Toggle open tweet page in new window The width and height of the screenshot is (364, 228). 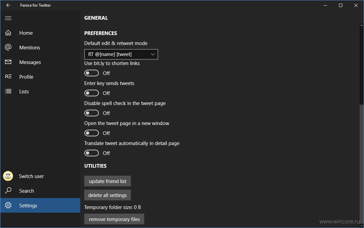[x=92, y=133]
